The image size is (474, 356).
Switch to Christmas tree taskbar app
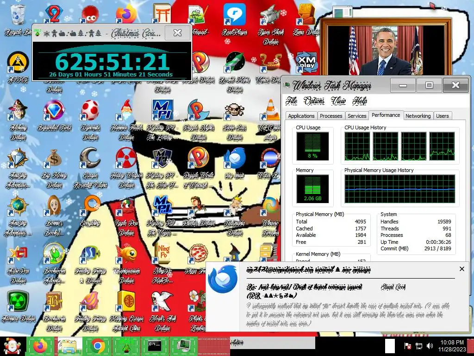coord(126,346)
